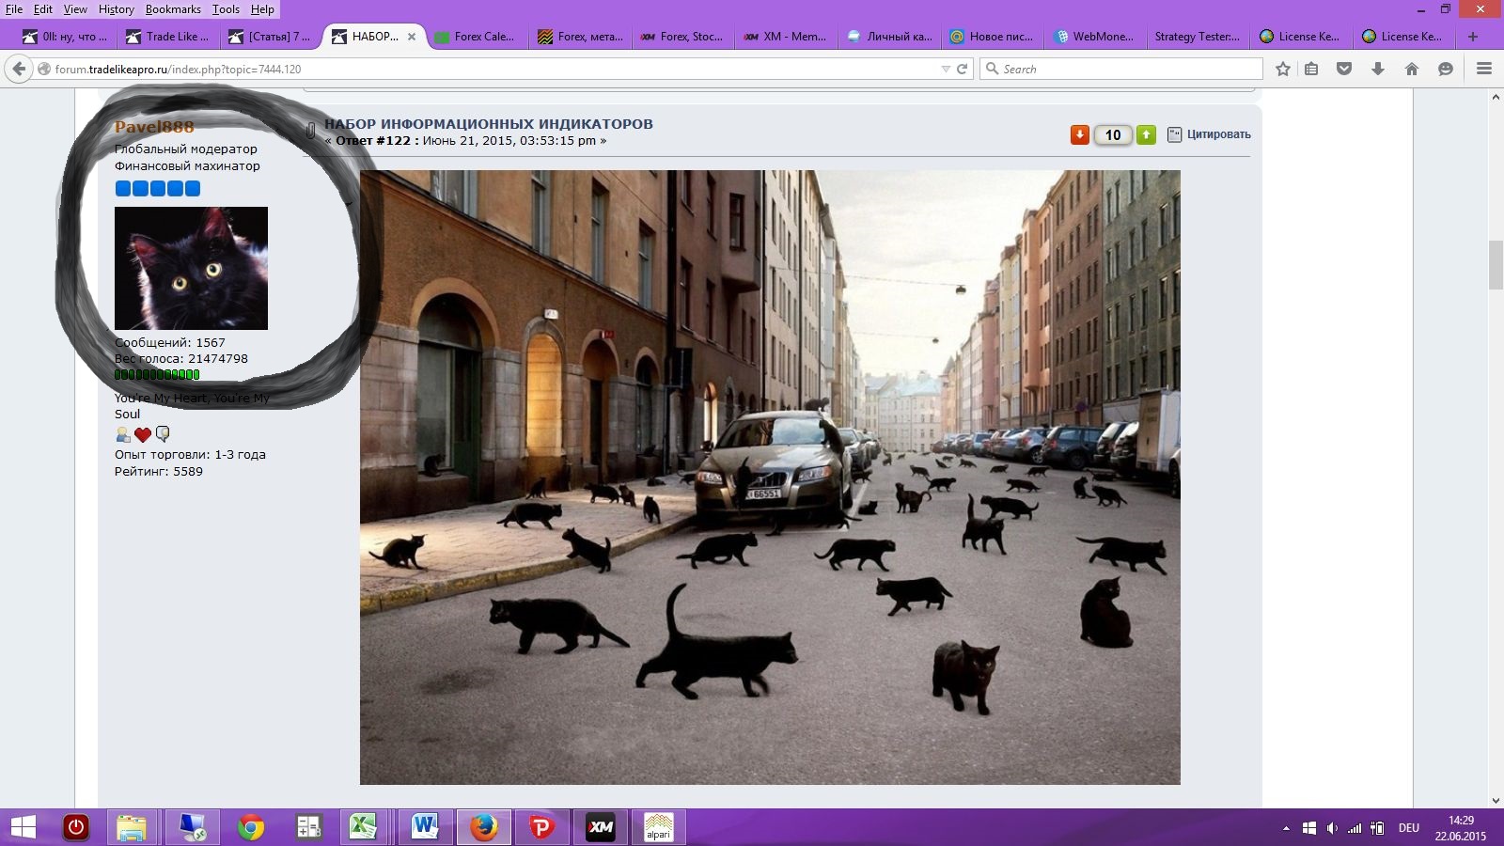Image resolution: width=1504 pixels, height=846 pixels.
Task: Open post title НАБОР ИНФОРМАЦИОННЫХ ИНДИКАТОРОВ link
Action: 489,124
